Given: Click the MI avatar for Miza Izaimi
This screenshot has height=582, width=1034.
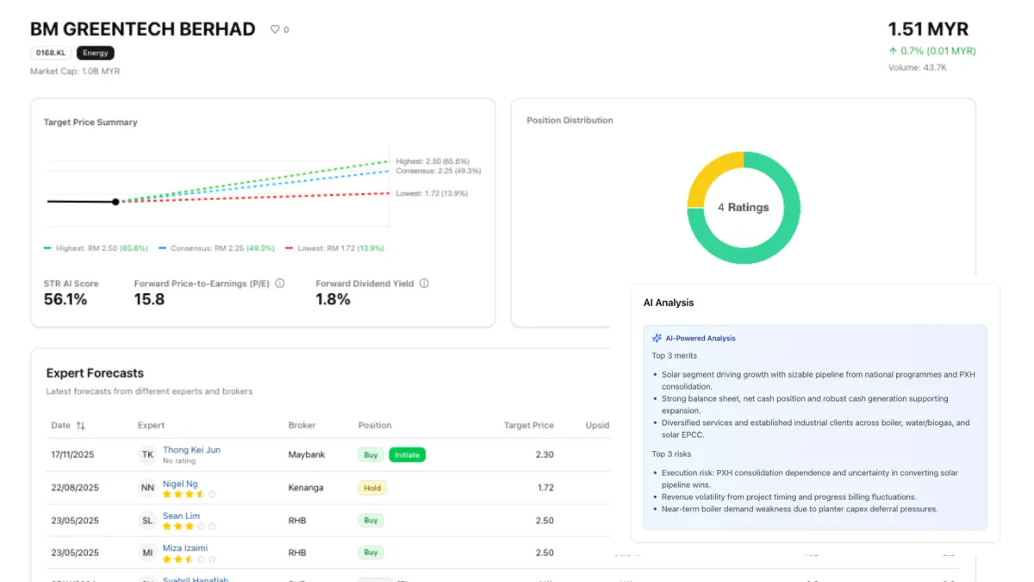Looking at the screenshot, I should point(147,553).
